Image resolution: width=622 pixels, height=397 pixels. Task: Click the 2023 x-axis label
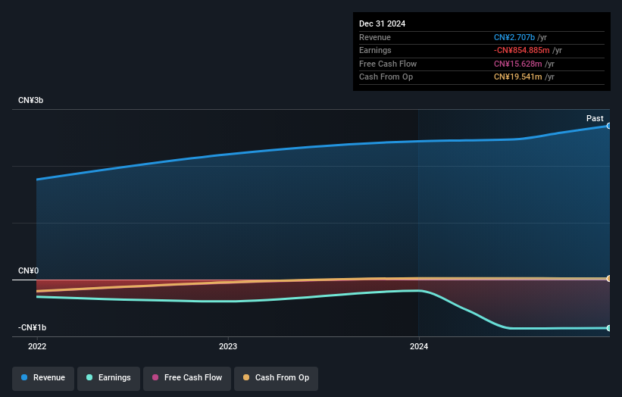[228, 346]
